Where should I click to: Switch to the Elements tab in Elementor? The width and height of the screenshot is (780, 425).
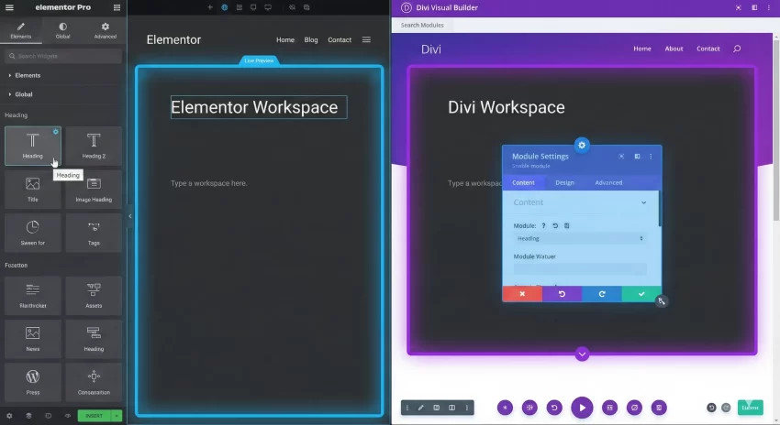[x=21, y=30]
